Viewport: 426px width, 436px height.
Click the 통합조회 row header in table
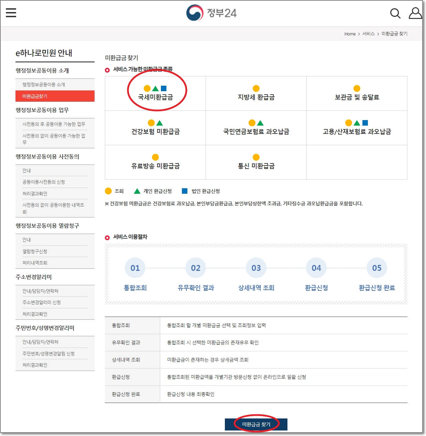pos(132,325)
